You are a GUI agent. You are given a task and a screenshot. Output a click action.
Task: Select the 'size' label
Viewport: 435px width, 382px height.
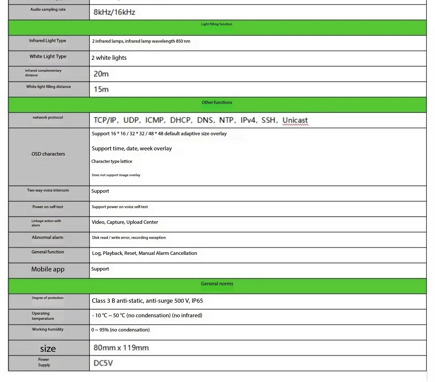click(x=48, y=349)
